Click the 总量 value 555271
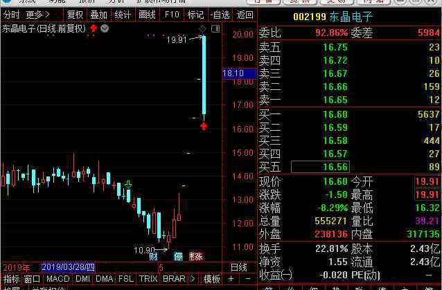Image resolution: width=442 pixels, height=290 pixels. (331, 221)
